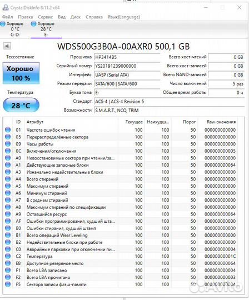Click status icon of attribute B0

point(8,228)
